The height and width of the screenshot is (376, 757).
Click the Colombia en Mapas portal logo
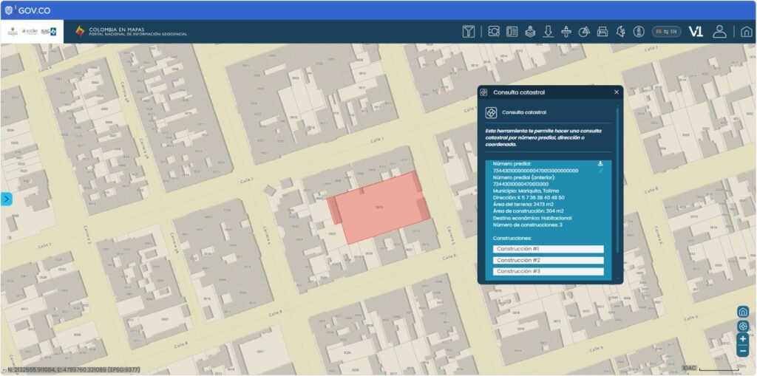click(x=131, y=31)
